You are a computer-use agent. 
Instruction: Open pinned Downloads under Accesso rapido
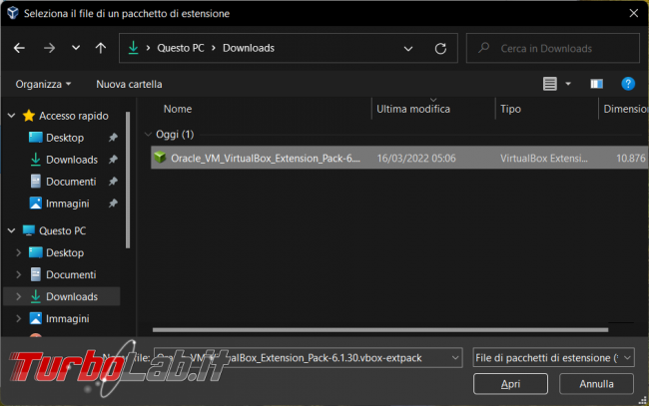(72, 160)
